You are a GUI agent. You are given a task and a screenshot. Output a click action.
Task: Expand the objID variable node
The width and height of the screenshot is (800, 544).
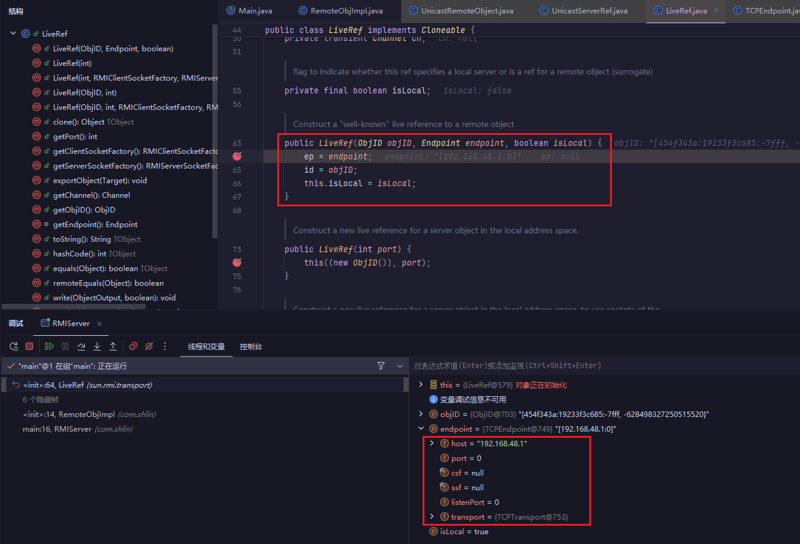[420, 414]
